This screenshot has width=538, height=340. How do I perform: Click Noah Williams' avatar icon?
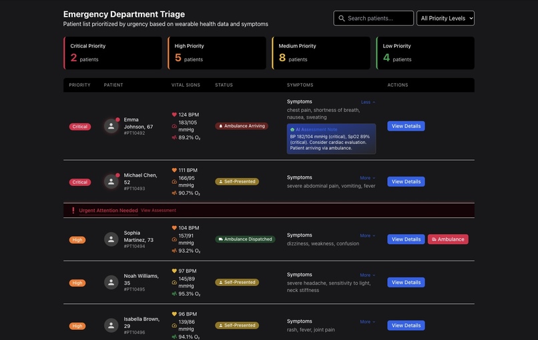point(111,283)
